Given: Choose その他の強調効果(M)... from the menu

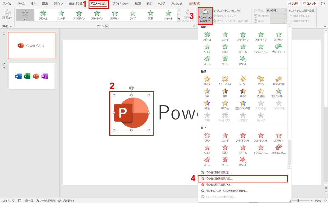Looking at the screenshot, I should [x=243, y=179].
